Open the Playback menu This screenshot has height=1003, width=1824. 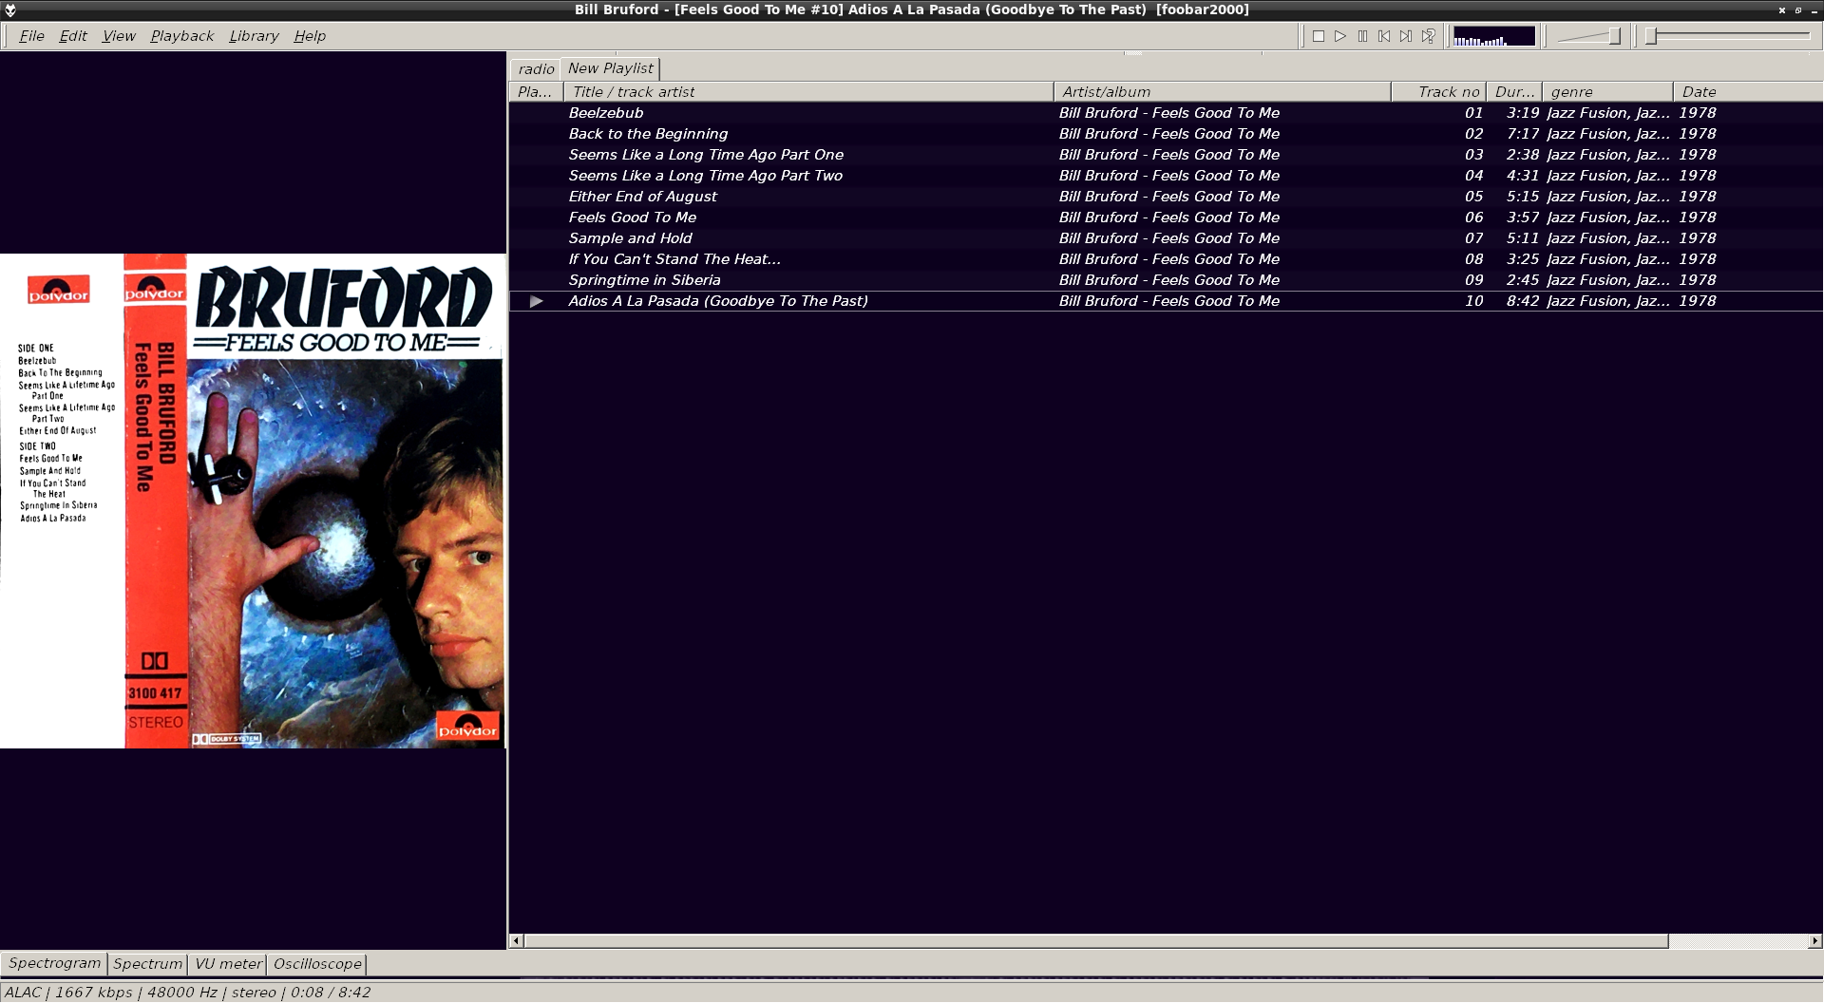click(x=181, y=36)
